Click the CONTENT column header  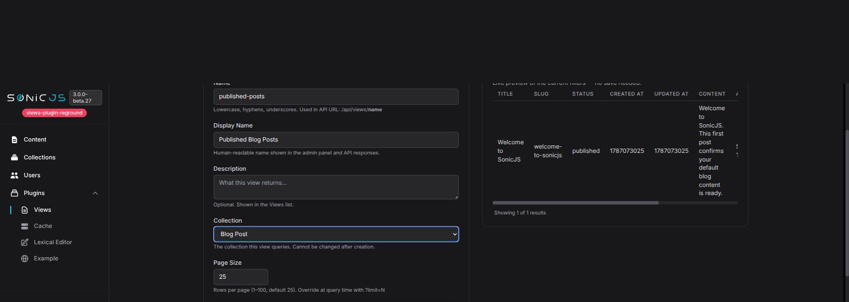click(712, 94)
